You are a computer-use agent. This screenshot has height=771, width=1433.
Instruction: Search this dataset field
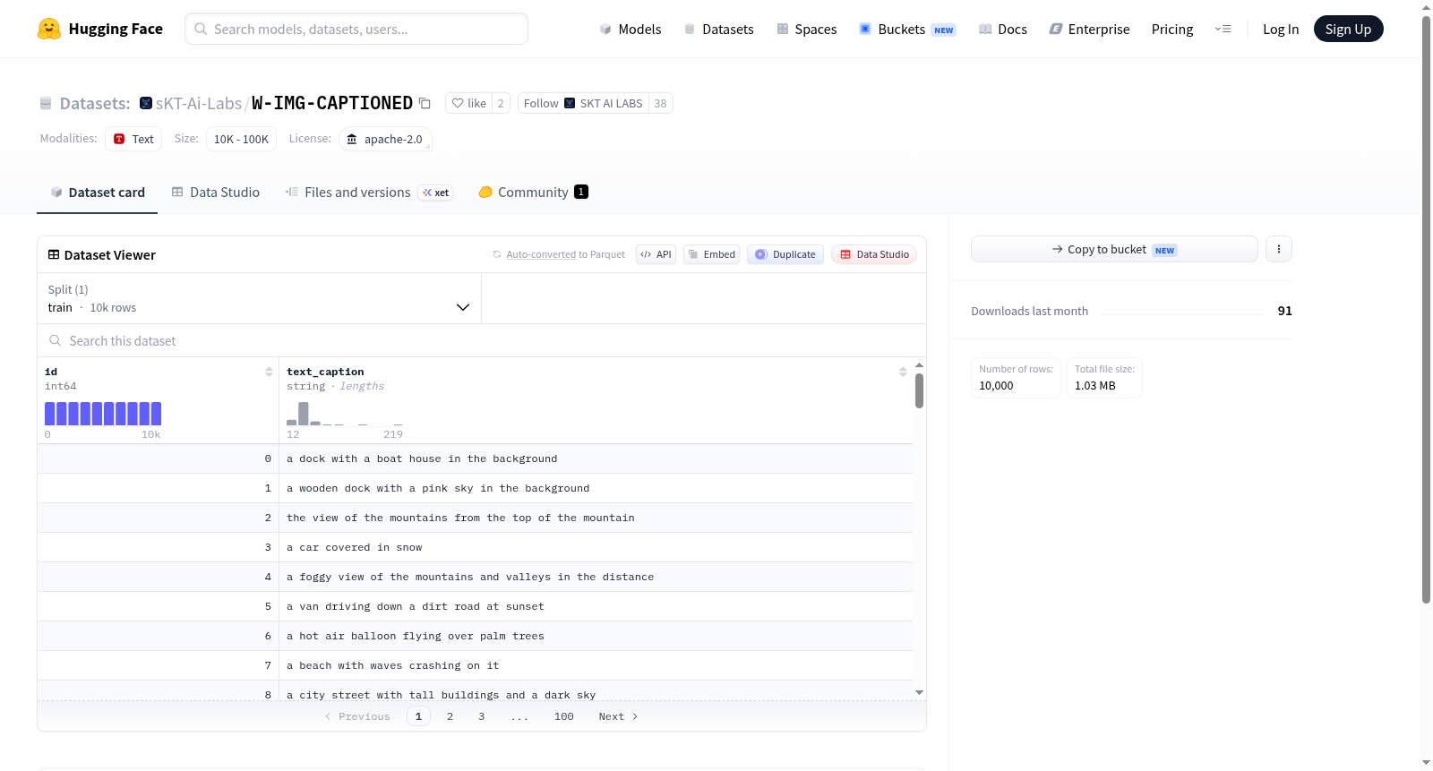(482, 341)
